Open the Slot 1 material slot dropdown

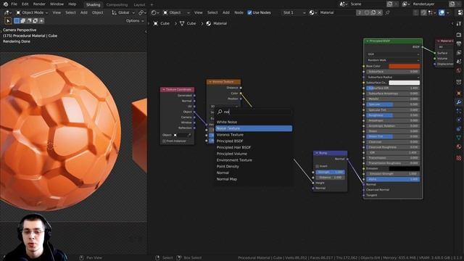click(294, 13)
